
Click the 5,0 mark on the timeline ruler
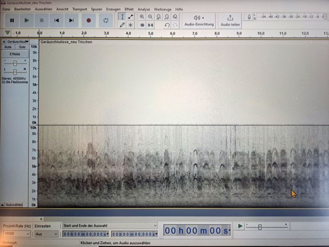coord(151,33)
